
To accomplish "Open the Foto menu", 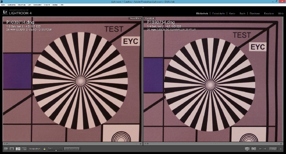I will pos(29,5).
